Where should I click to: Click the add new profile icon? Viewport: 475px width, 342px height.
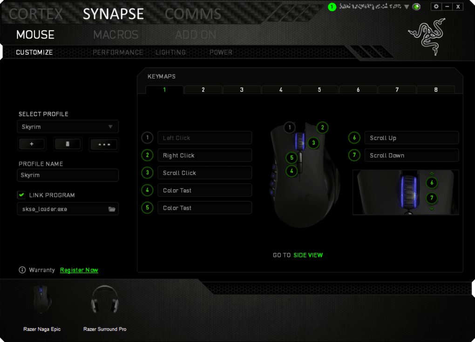tap(31, 144)
